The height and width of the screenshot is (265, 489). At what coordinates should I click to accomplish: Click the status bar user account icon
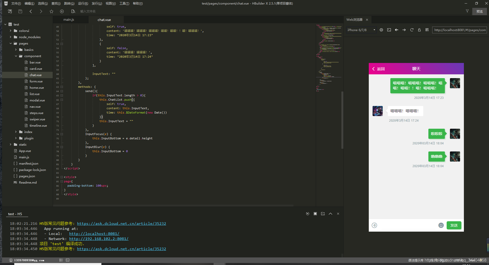(11, 260)
